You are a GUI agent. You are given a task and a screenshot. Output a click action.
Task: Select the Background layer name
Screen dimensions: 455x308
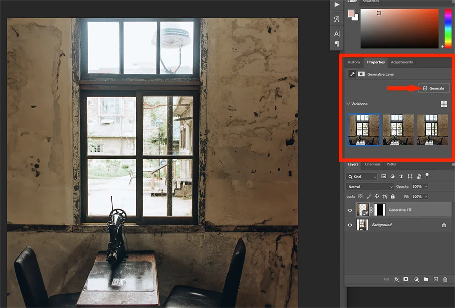(x=382, y=225)
